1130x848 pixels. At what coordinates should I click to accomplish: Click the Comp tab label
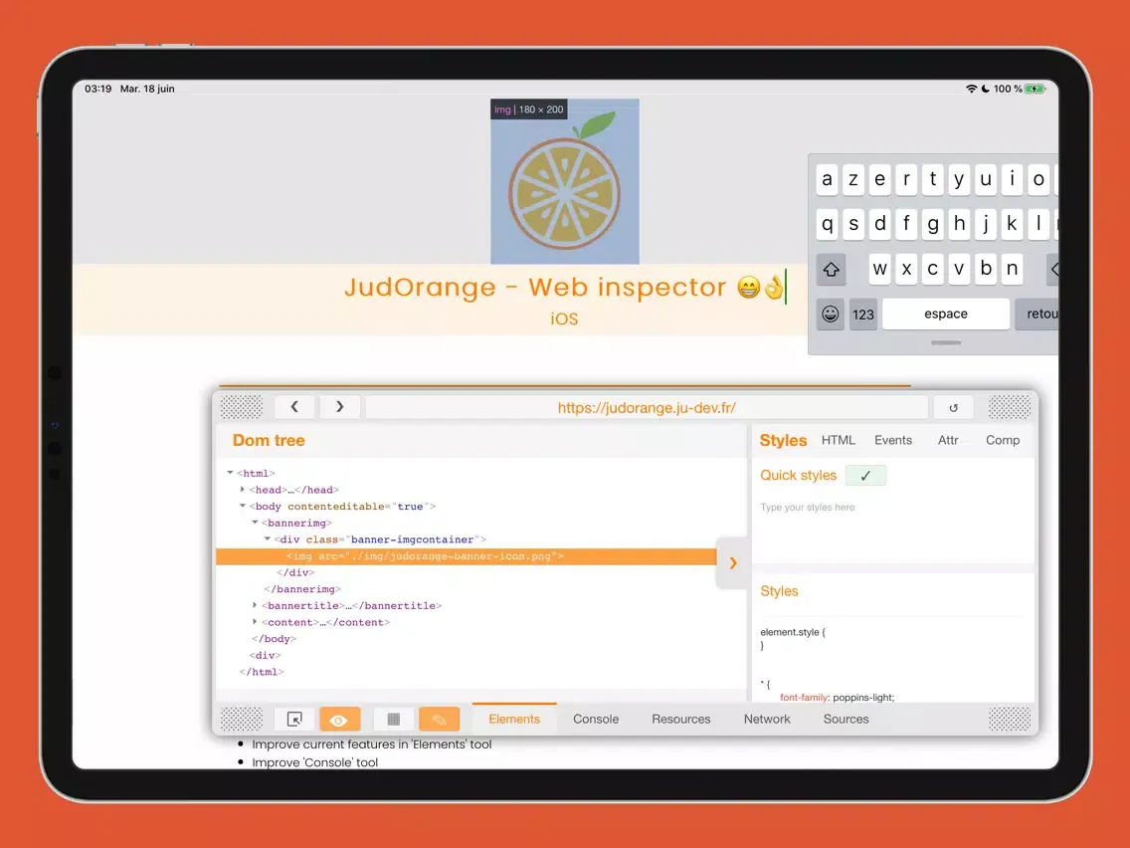(x=1003, y=440)
